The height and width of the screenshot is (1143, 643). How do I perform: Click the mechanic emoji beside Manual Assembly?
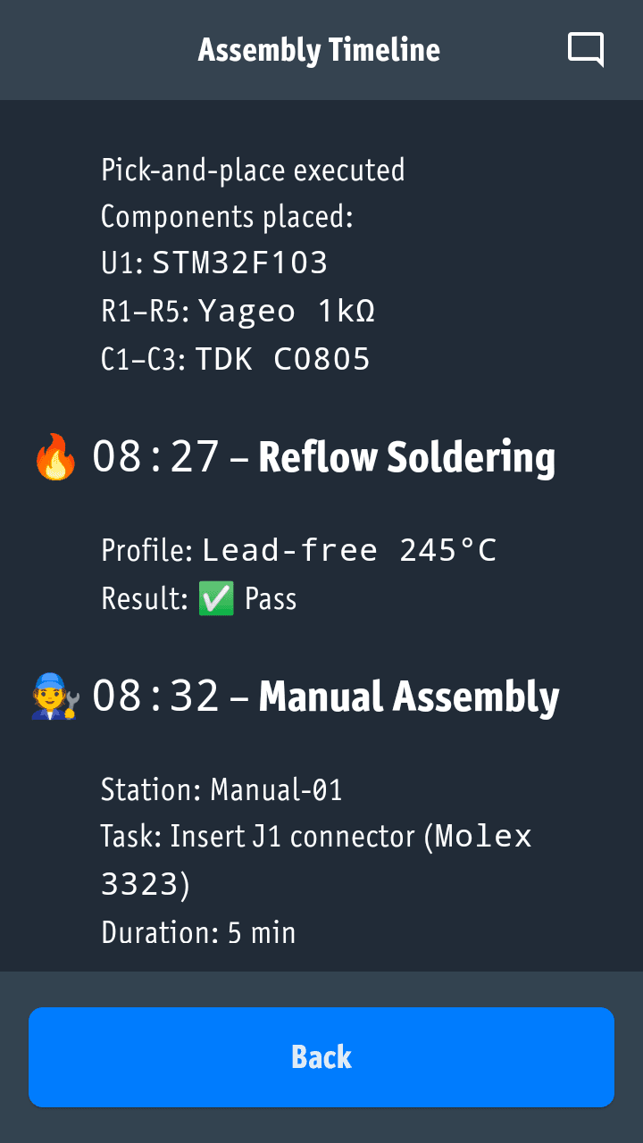tap(55, 697)
